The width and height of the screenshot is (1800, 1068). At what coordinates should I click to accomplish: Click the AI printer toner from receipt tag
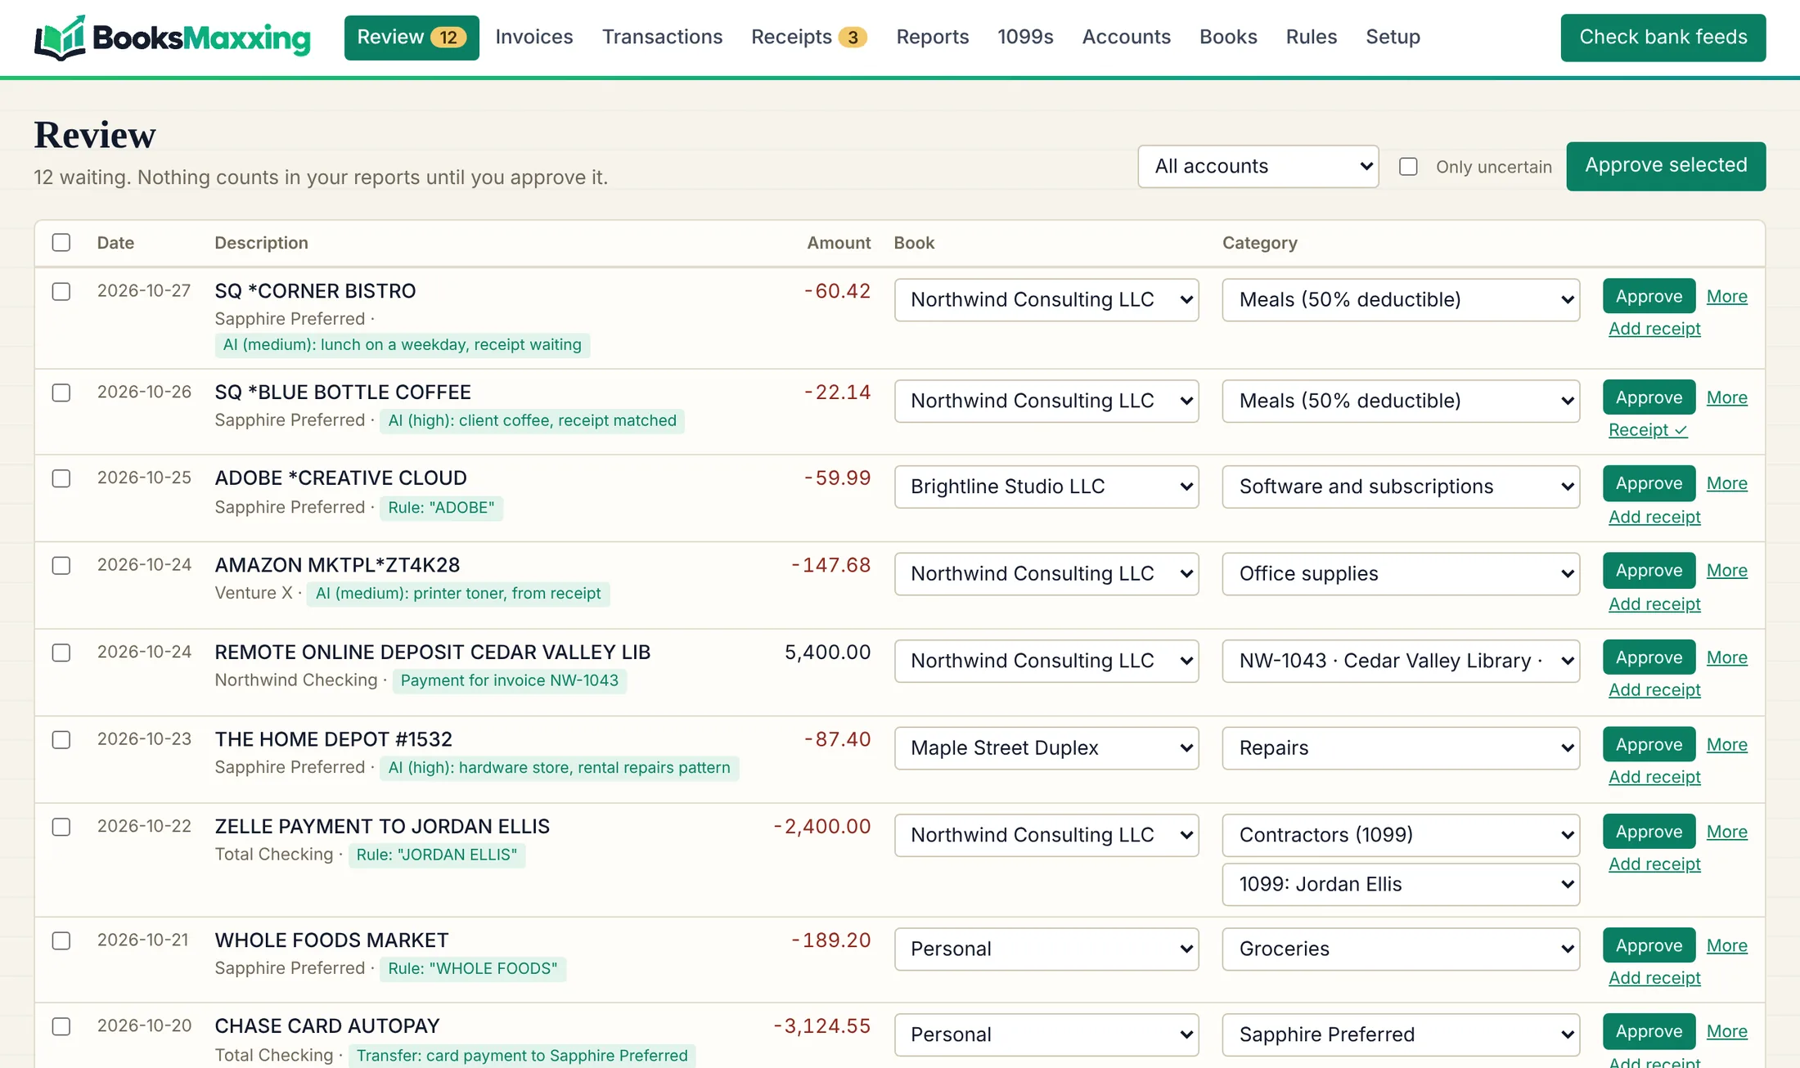(458, 594)
